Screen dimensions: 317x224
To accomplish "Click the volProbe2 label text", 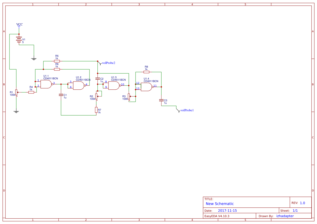I will pos(108,63).
